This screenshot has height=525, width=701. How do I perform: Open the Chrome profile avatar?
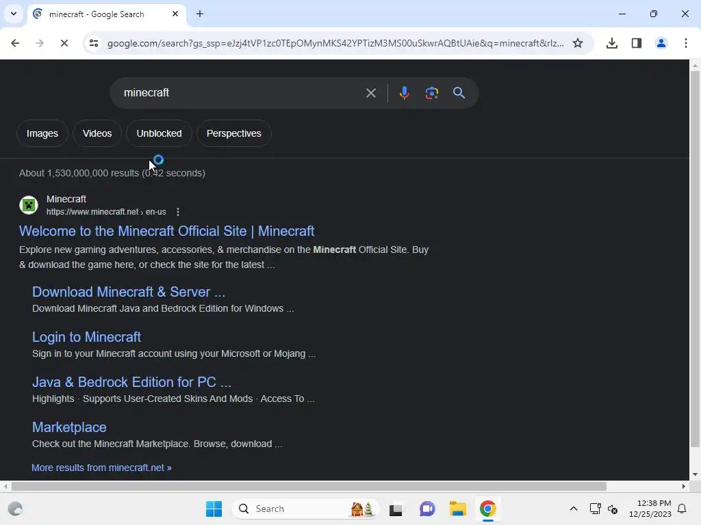coord(661,43)
